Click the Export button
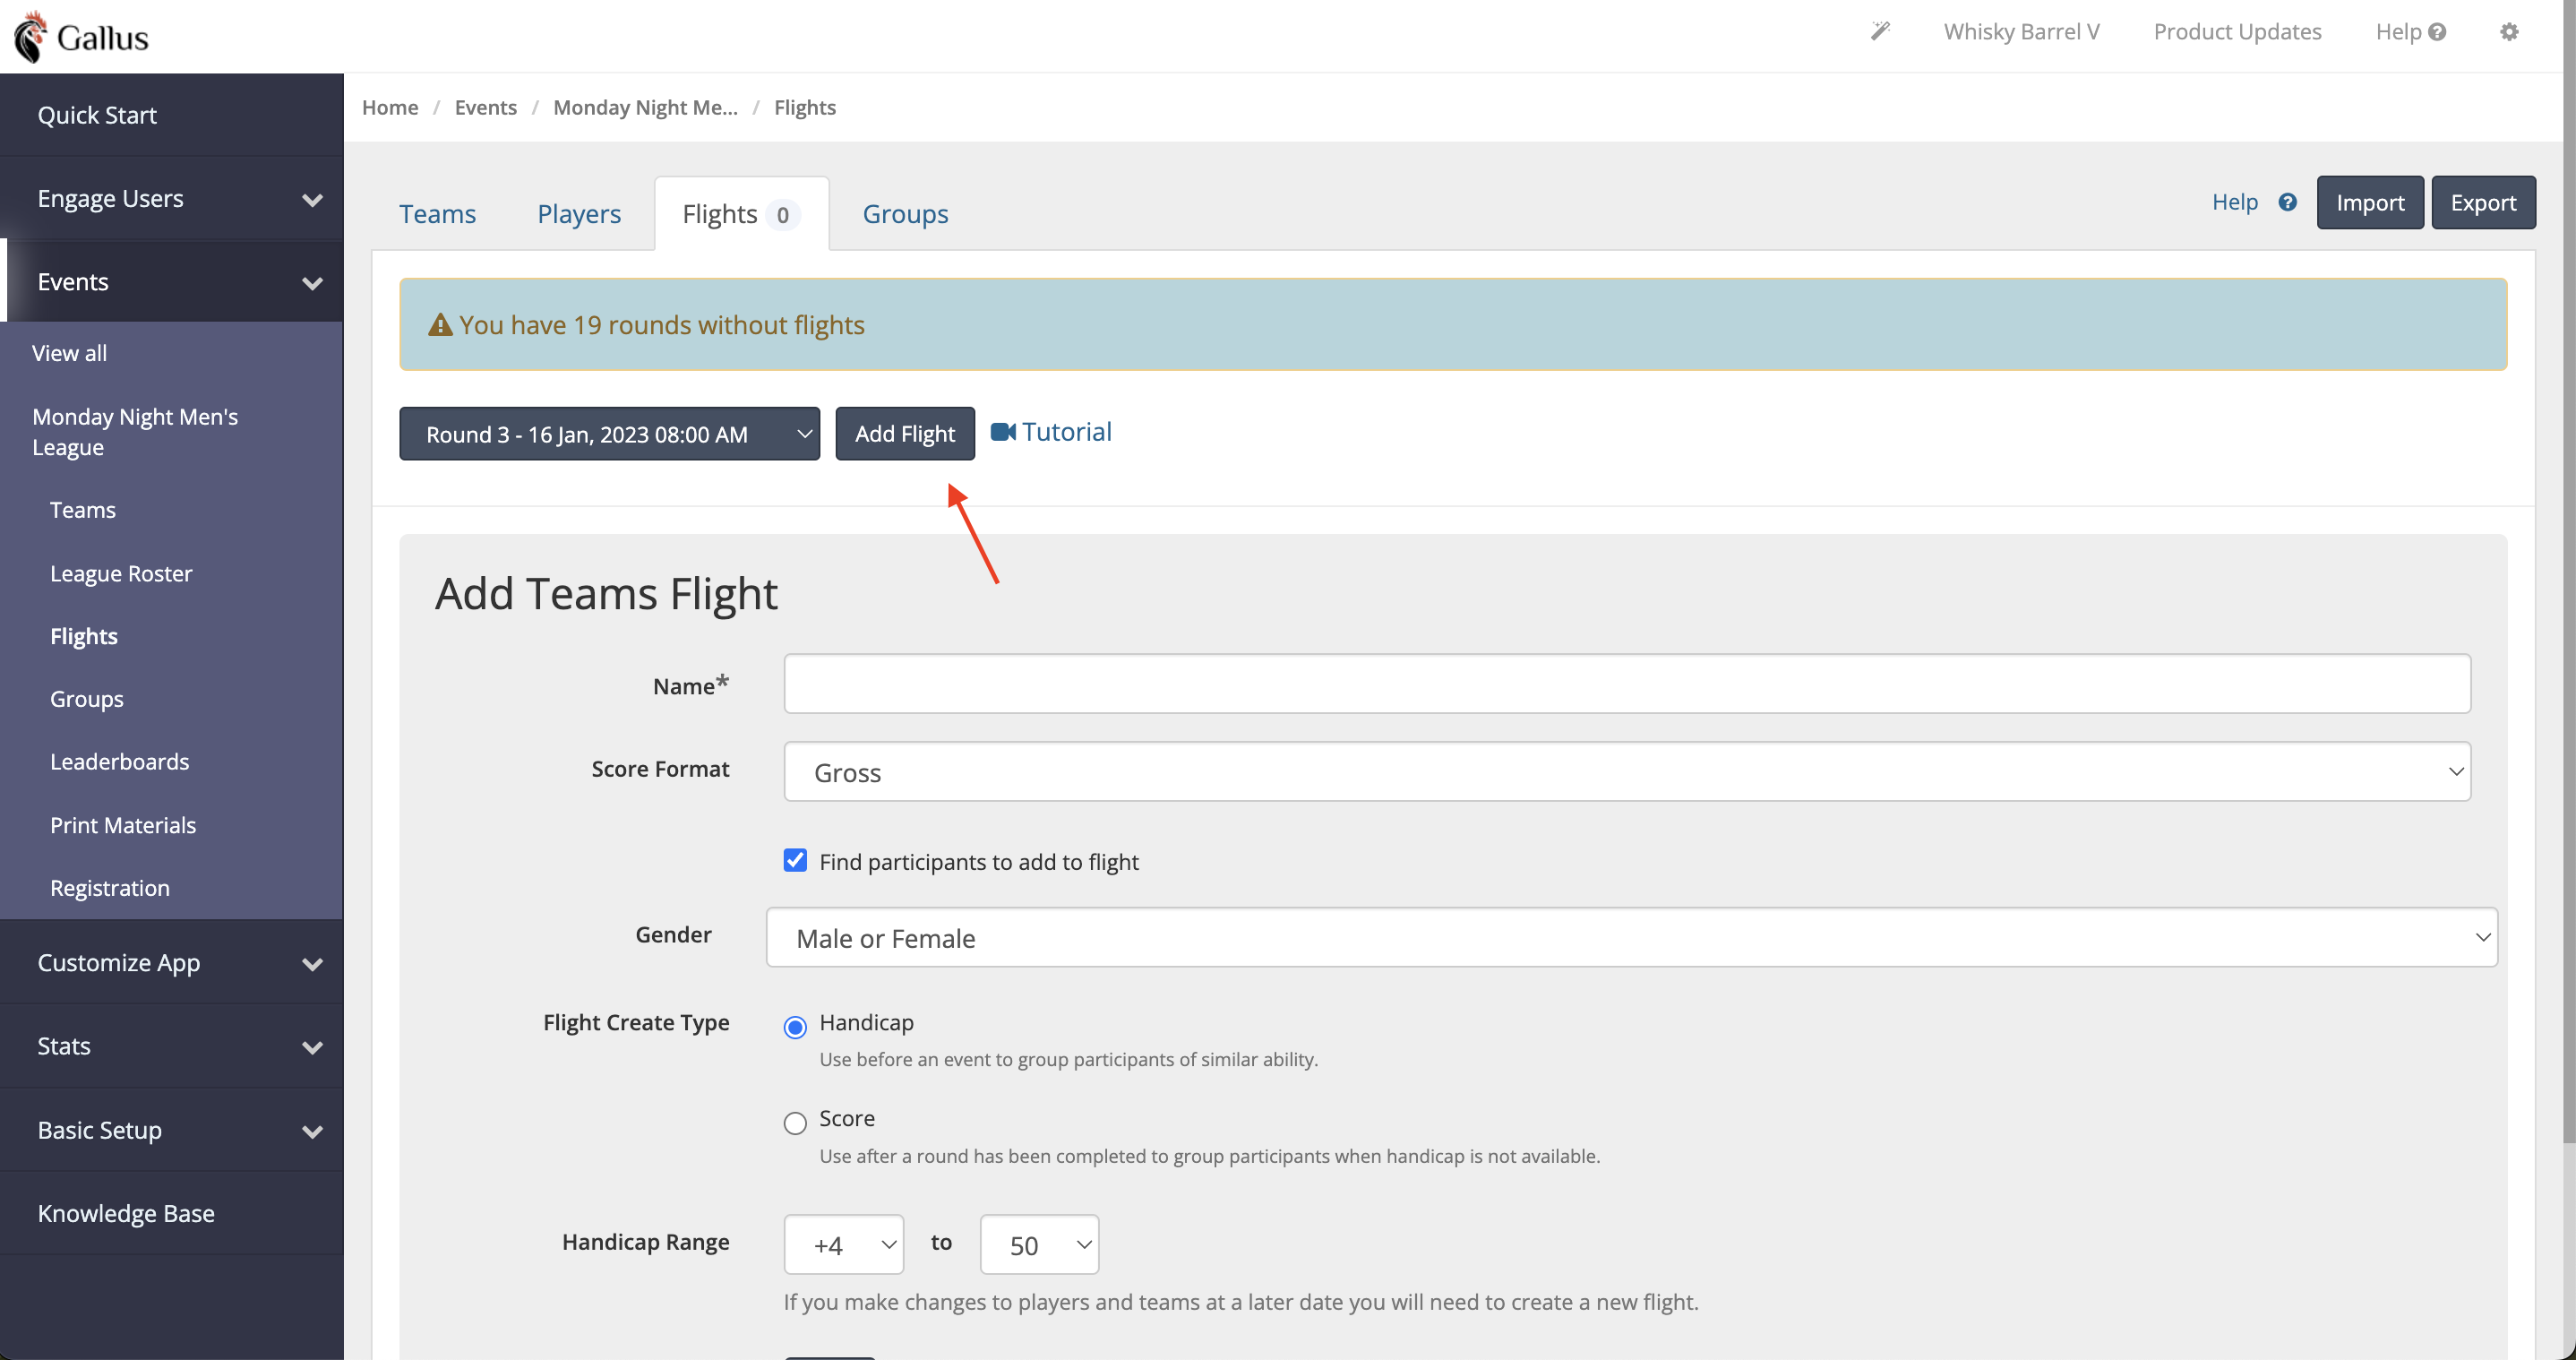The width and height of the screenshot is (2576, 1360). (2483, 202)
